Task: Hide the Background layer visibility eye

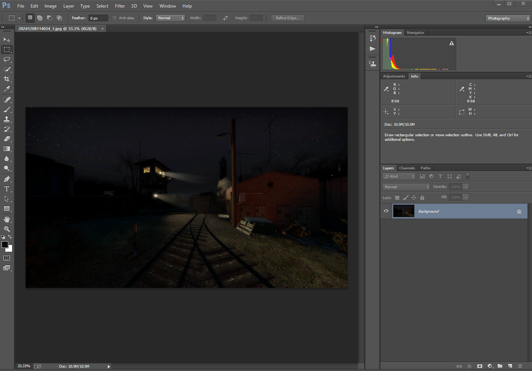Action: click(386, 211)
